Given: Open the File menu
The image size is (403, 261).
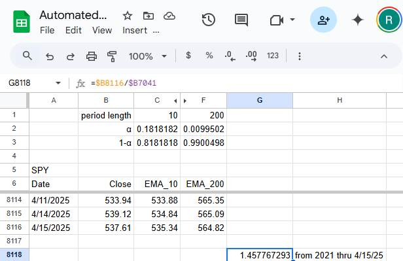Looking at the screenshot, I should pos(47,30).
